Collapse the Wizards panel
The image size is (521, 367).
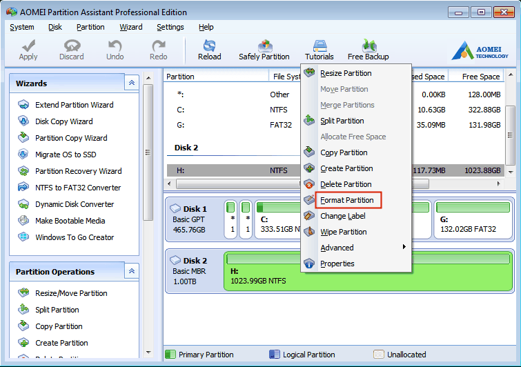(132, 83)
